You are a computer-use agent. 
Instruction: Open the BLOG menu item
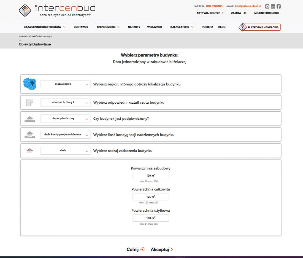click(222, 27)
